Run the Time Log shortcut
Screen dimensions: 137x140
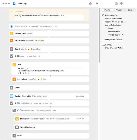coord(97,3)
